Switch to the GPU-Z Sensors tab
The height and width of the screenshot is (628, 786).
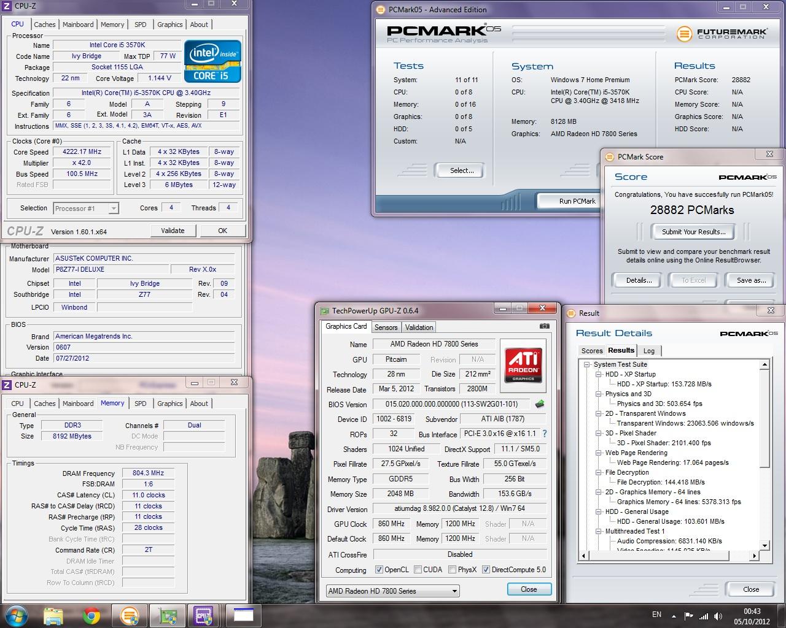click(386, 327)
